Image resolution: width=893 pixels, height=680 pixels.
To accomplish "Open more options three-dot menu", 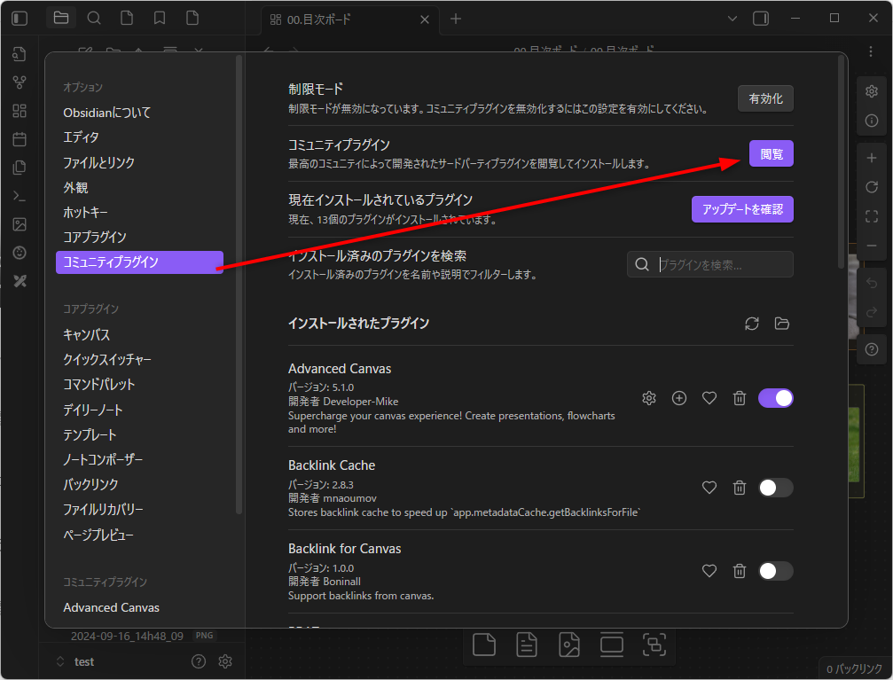I will point(870,51).
